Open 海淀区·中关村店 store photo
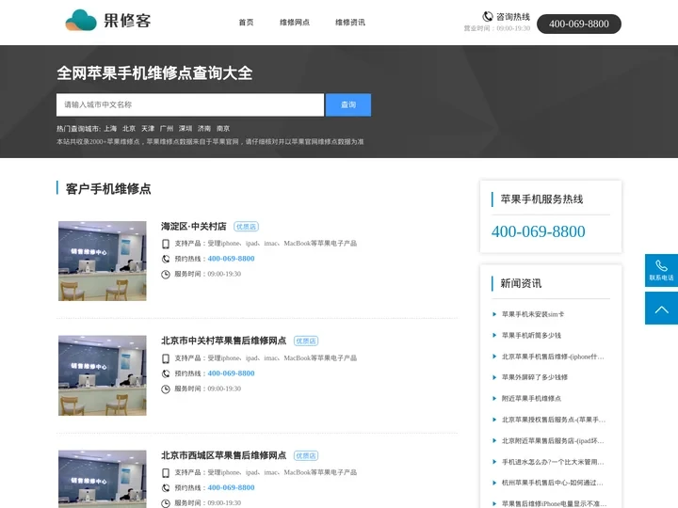The image size is (678, 508). 103,261
